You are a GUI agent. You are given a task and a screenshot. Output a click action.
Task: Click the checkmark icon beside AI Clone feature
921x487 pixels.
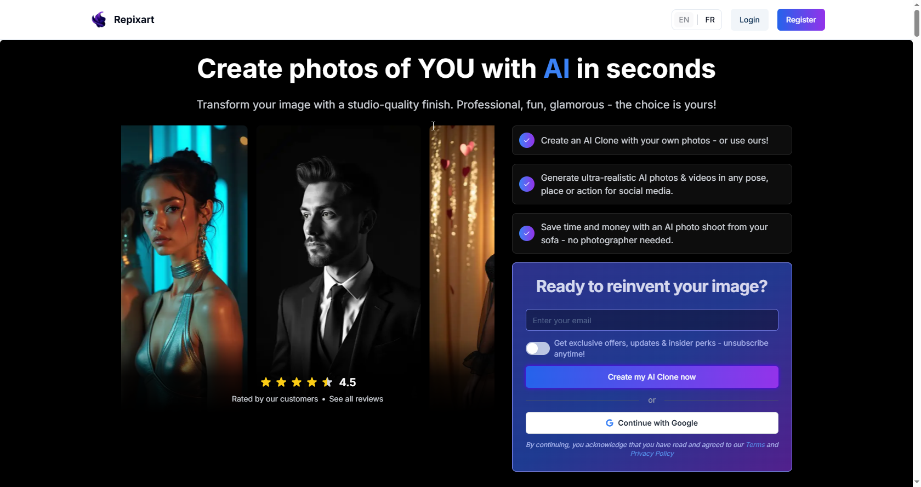click(527, 140)
